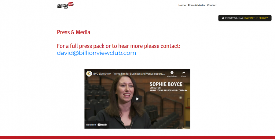
Task: Click the 'PSSST! Wanna star in the show?' button
Action: pos(245,18)
